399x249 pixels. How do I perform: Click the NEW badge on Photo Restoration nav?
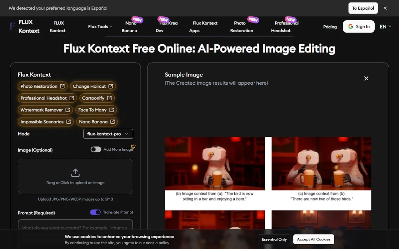[253, 20]
